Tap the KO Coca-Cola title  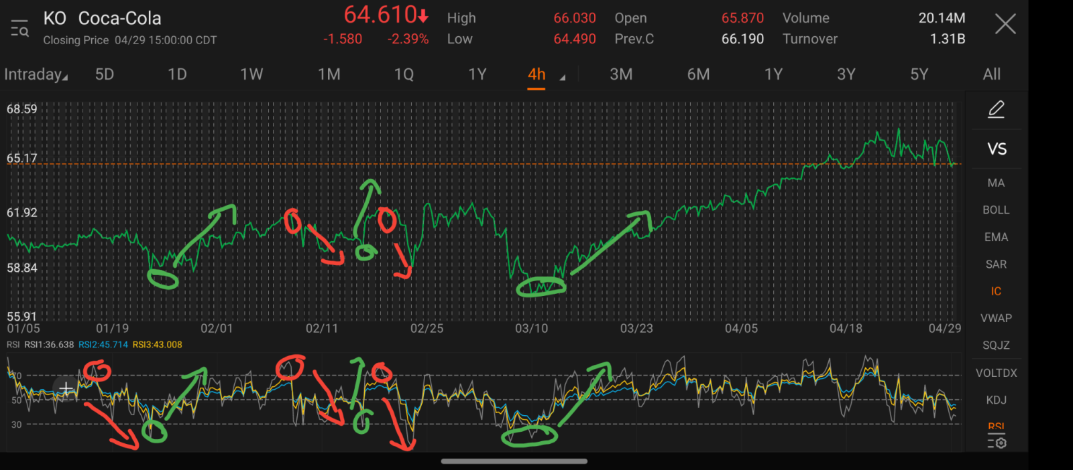(x=103, y=18)
